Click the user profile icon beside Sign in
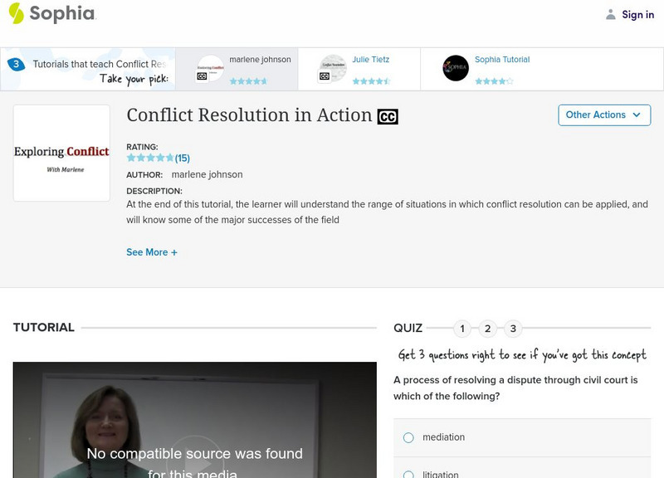The image size is (664, 478). (610, 15)
